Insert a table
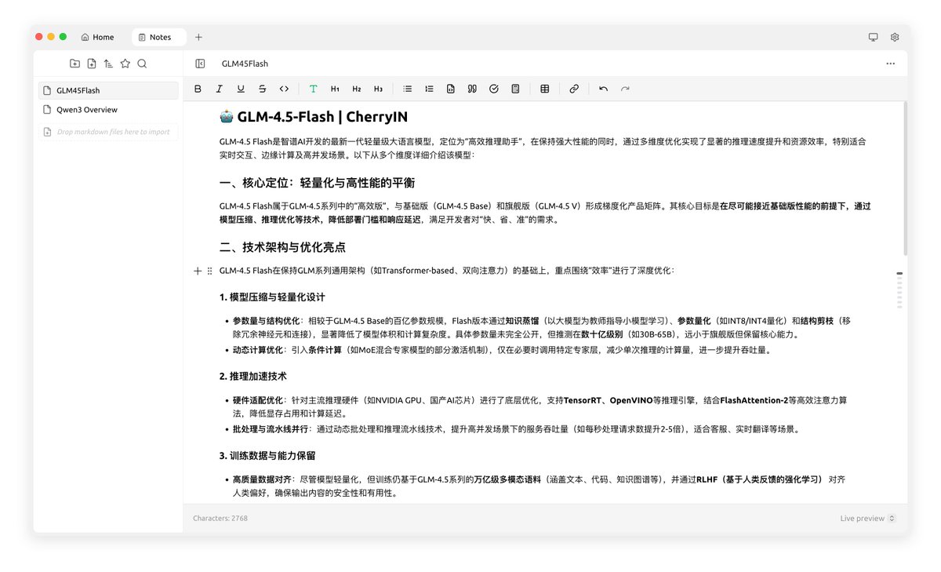The width and height of the screenshot is (941, 572). click(544, 89)
